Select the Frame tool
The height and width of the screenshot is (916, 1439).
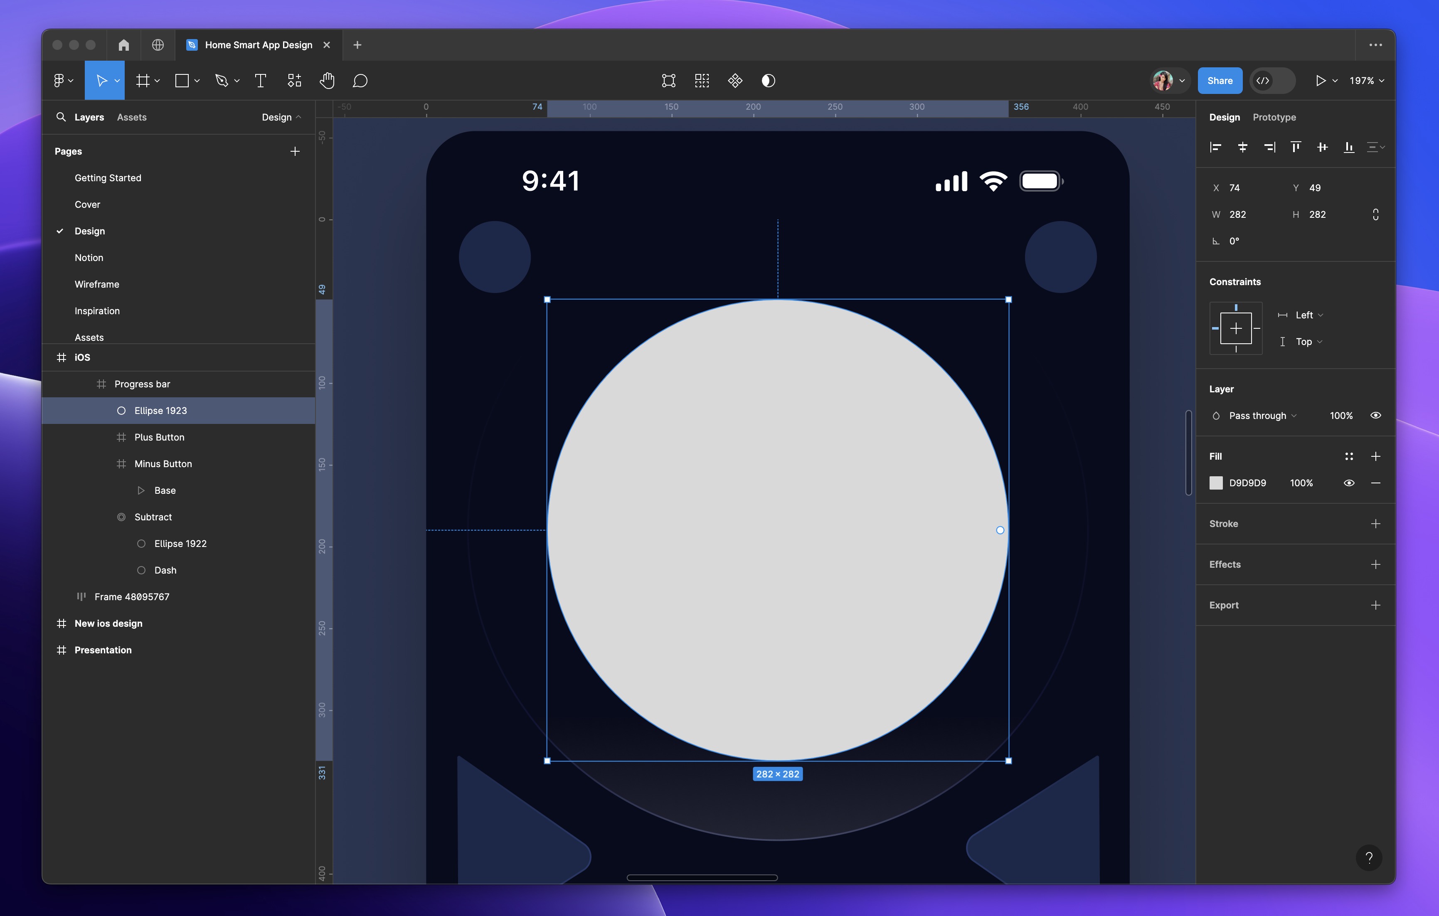143,80
